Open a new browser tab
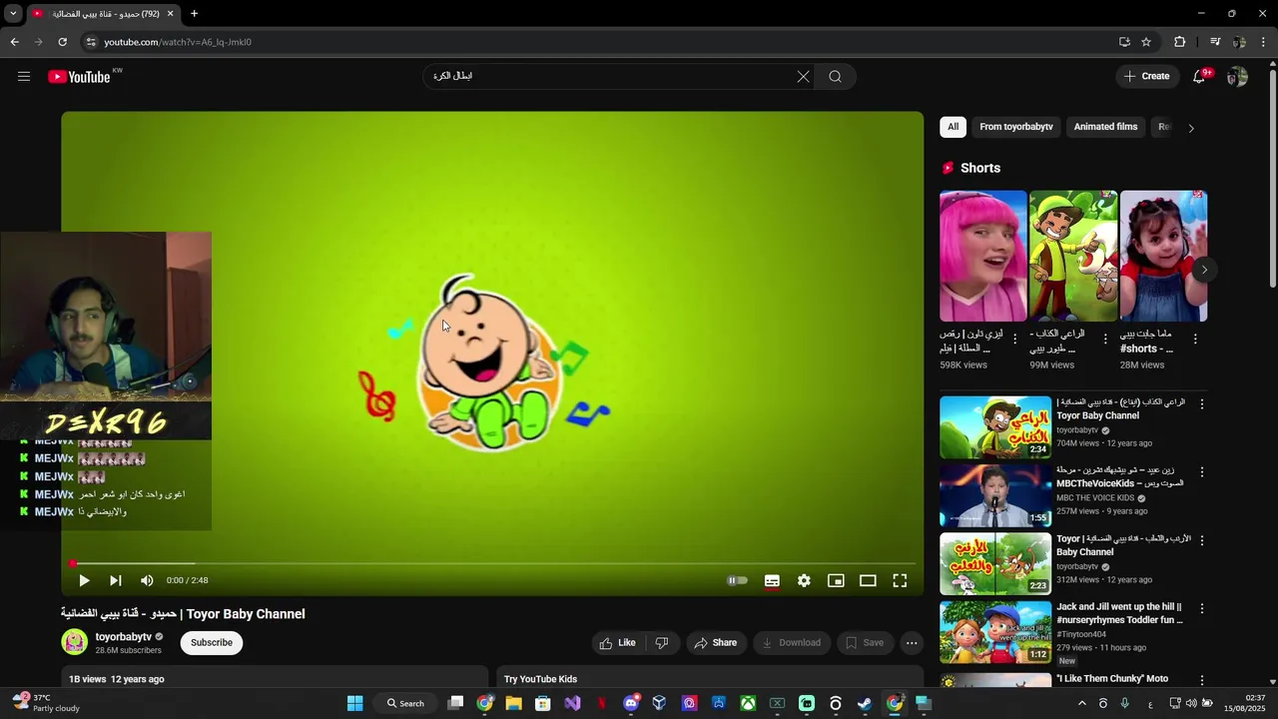The height and width of the screenshot is (719, 1278). [x=195, y=14]
